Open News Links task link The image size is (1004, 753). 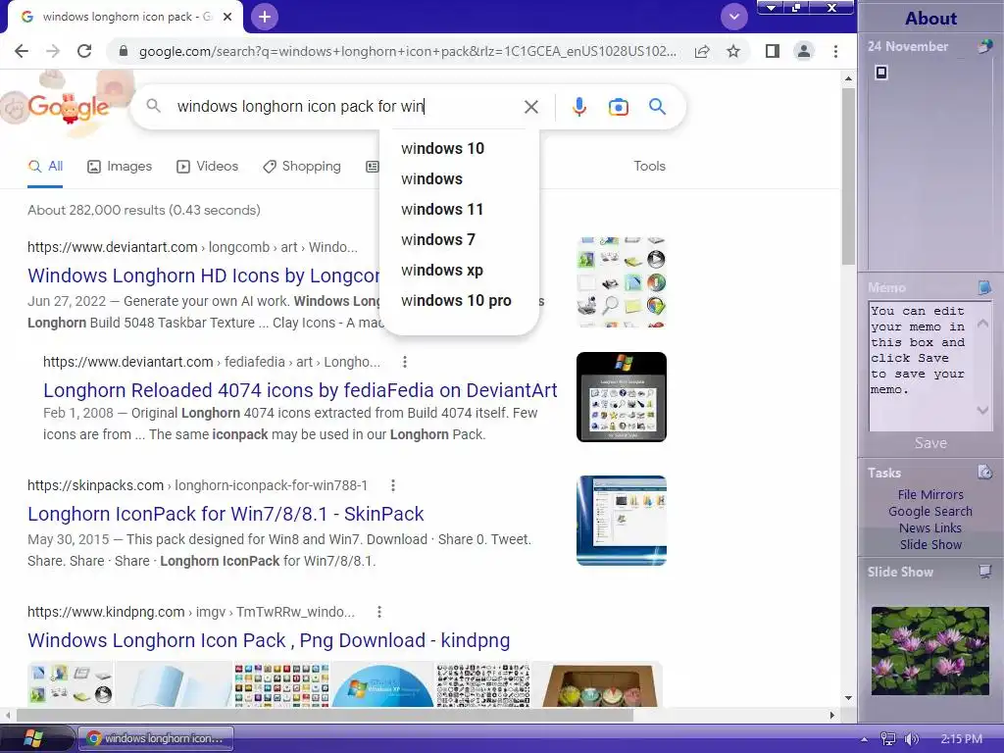pos(930,527)
